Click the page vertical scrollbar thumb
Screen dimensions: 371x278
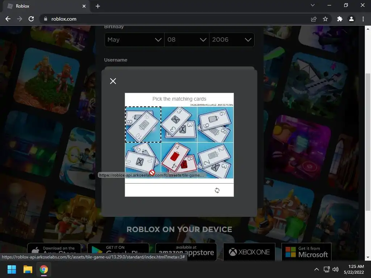click(x=368, y=142)
